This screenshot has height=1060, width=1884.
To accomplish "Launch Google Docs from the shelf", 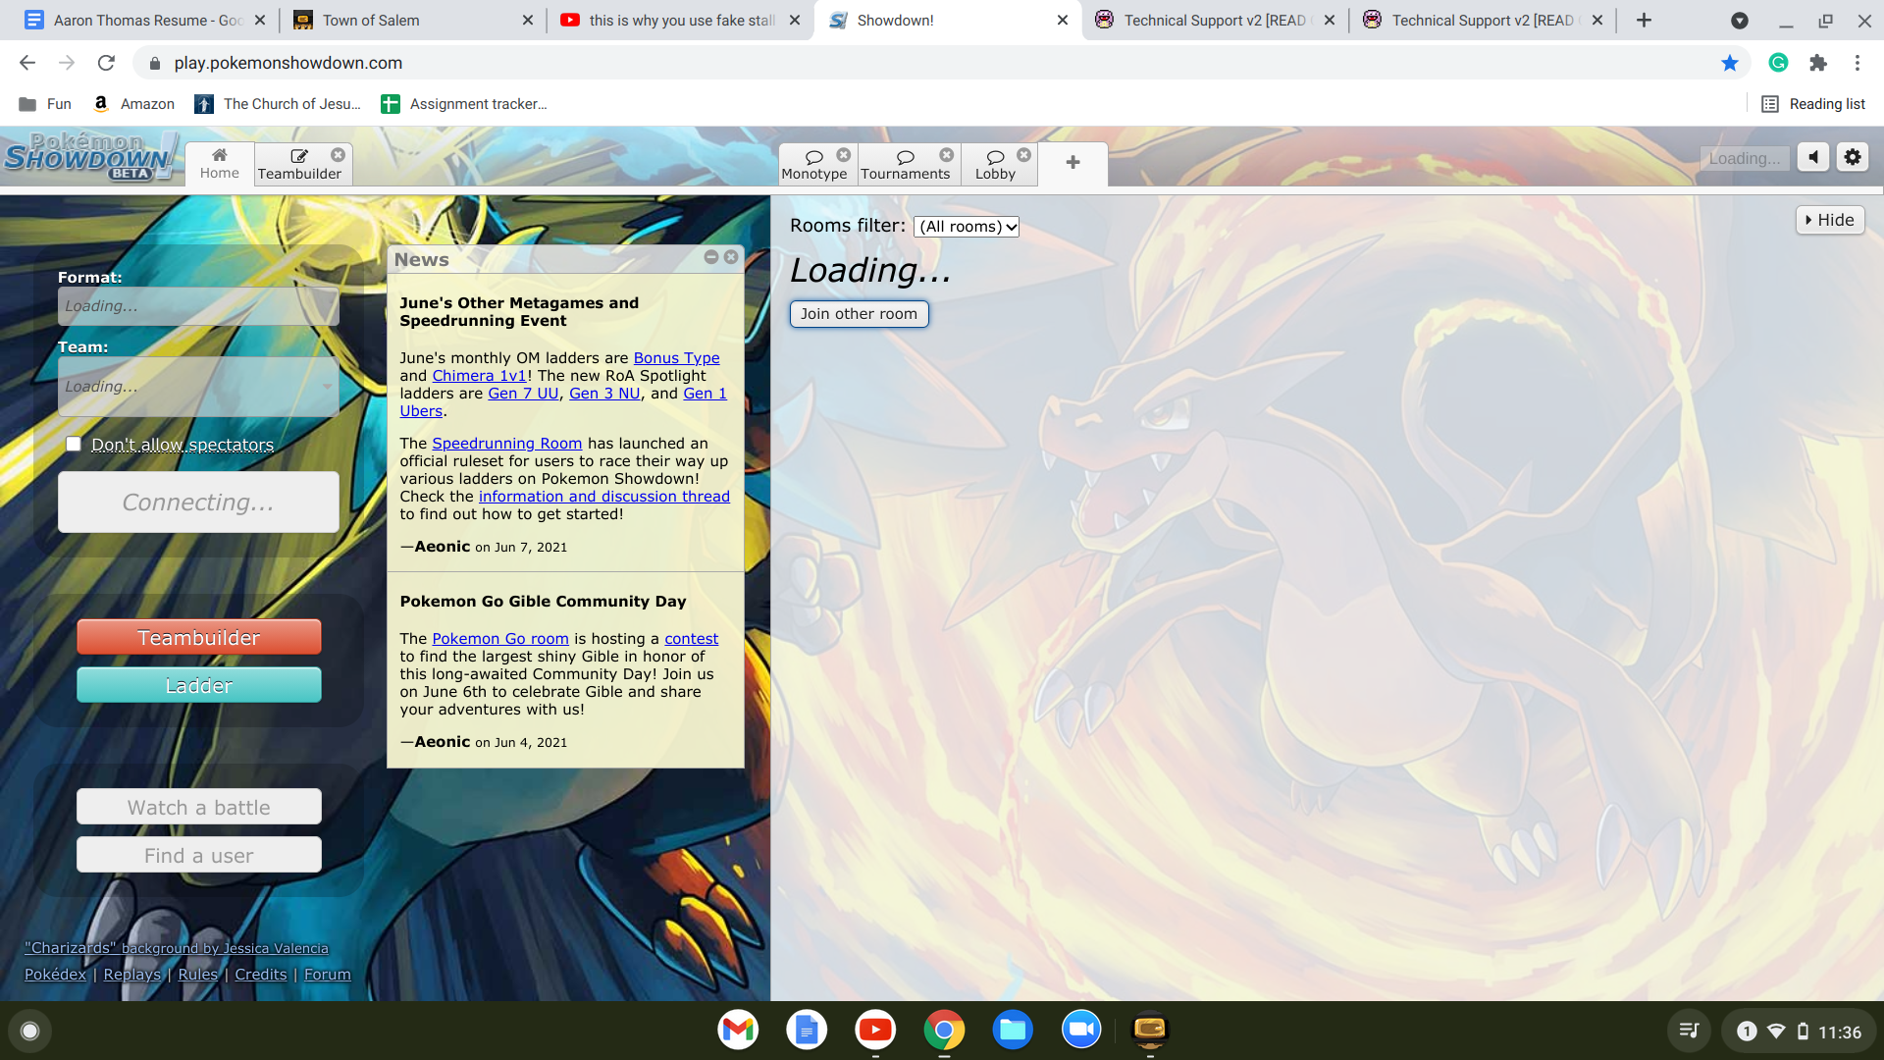I will click(807, 1030).
